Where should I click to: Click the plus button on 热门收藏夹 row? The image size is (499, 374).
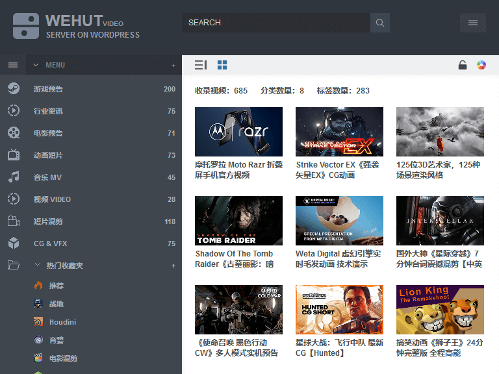173,266
